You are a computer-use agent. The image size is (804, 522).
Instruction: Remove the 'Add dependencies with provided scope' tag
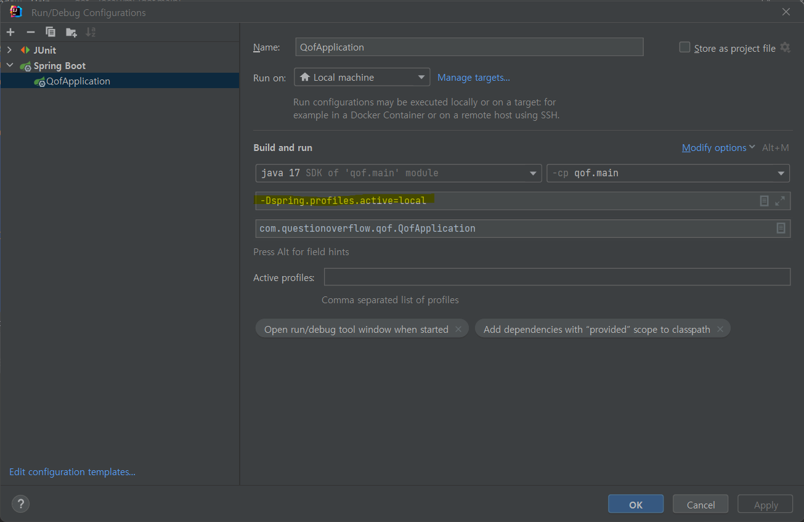point(720,329)
